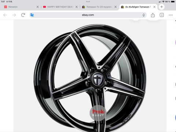Add a new tab with plus

pyautogui.click(x=162, y=7)
